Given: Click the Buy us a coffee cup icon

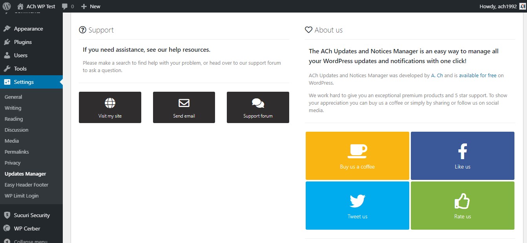Looking at the screenshot, I should (357, 151).
